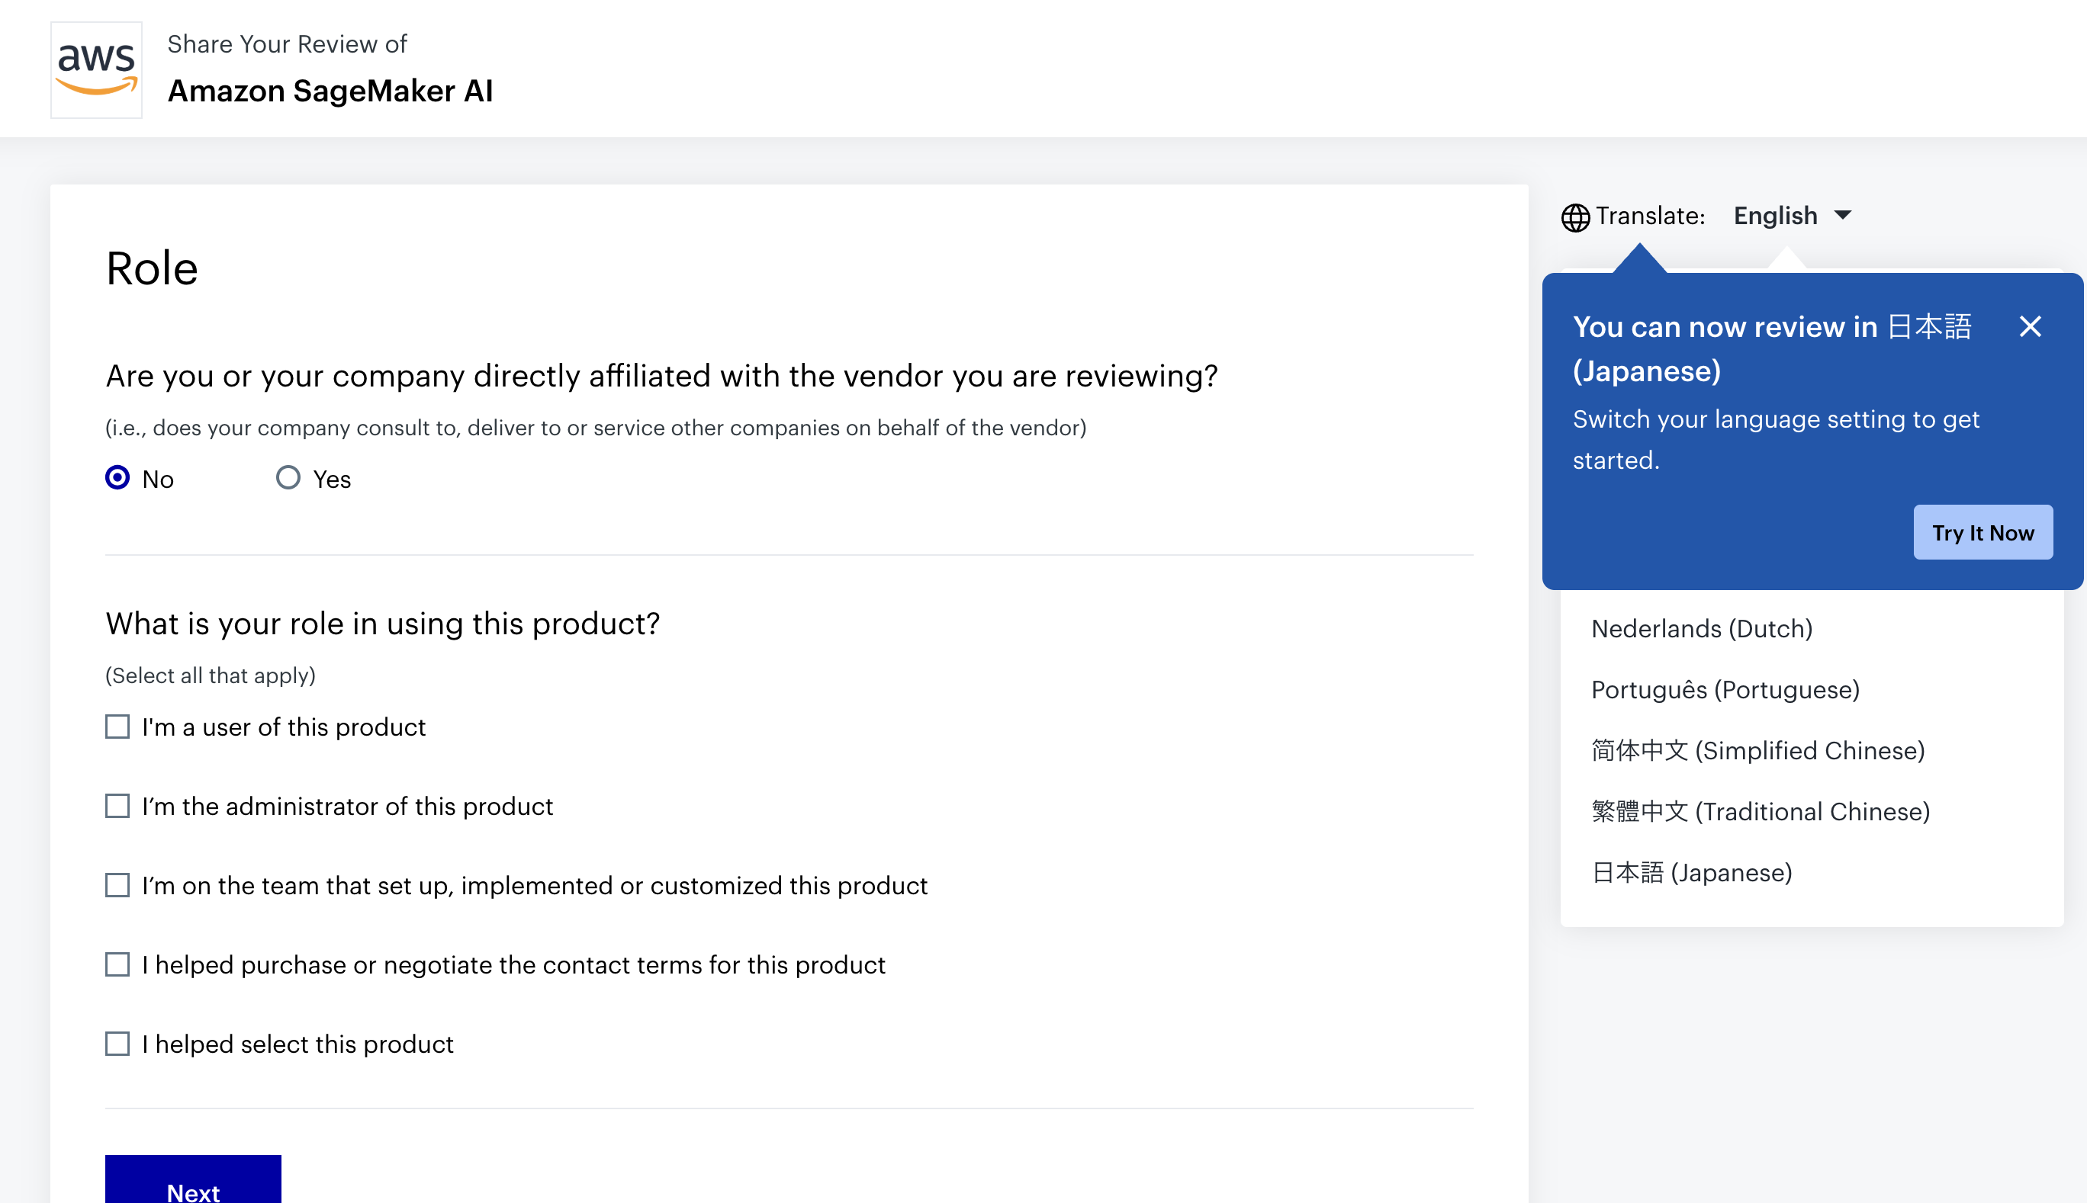
Task: Check team that set up this product
Action: [117, 885]
